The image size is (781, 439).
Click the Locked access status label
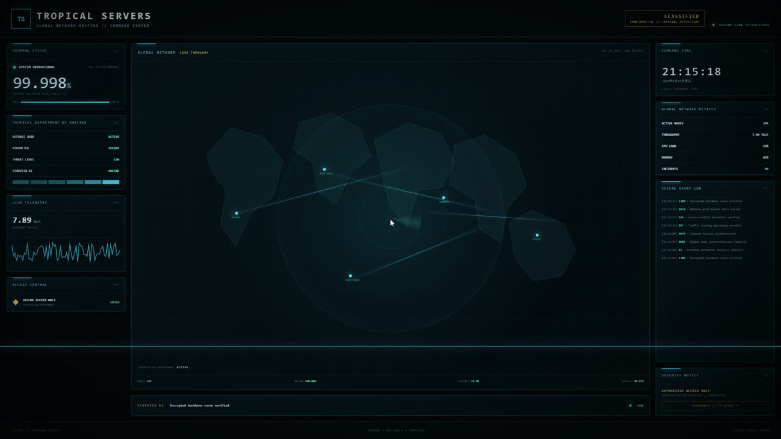[114, 302]
